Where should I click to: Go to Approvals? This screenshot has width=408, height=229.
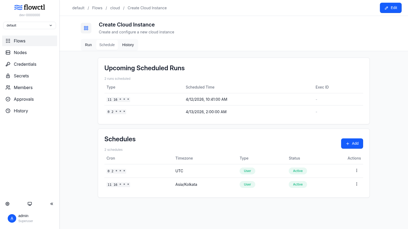(29, 99)
